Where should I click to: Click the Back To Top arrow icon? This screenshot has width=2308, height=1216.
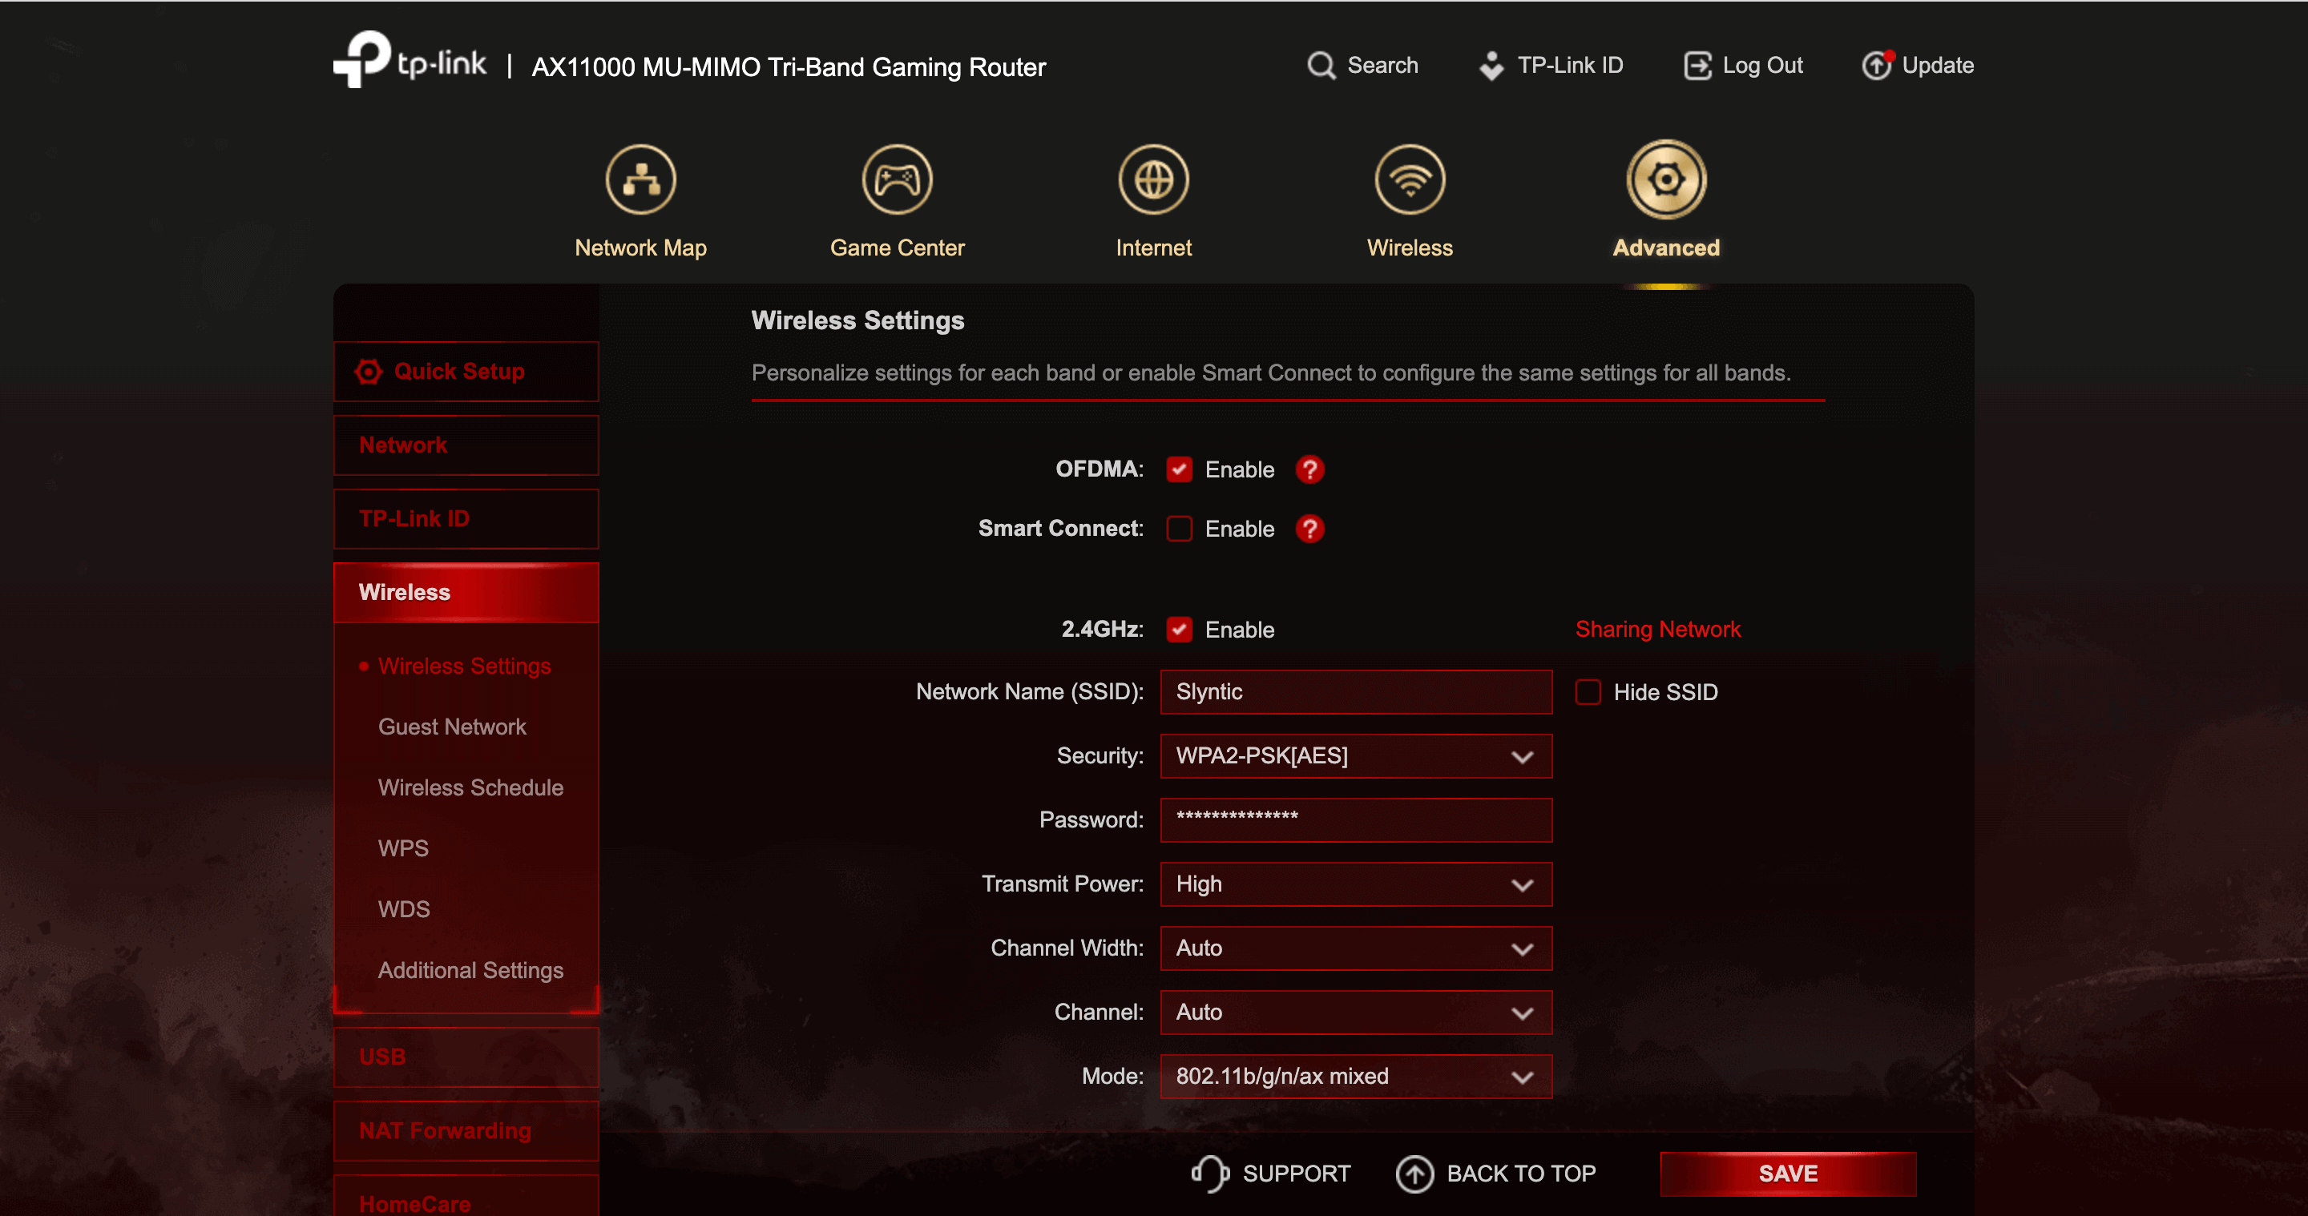pyautogui.click(x=1414, y=1174)
